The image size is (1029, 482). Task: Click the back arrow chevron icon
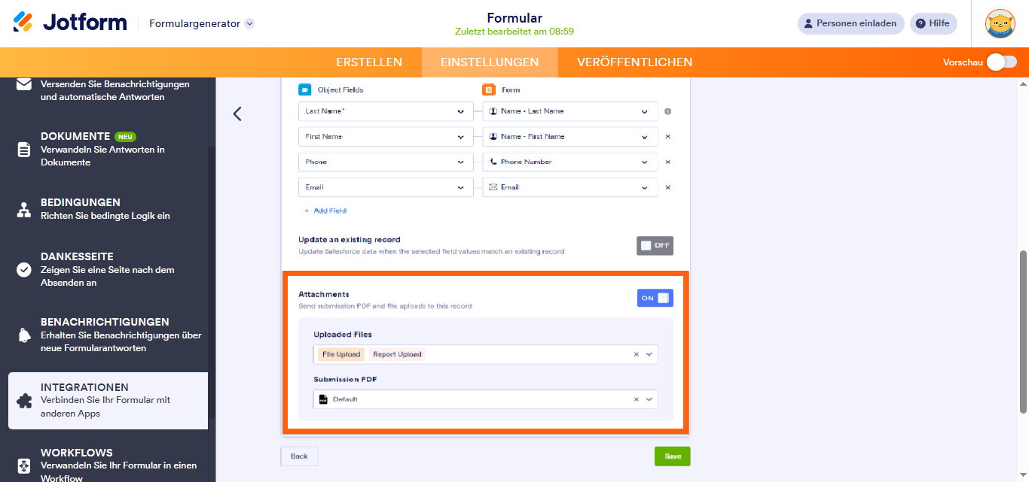[x=237, y=114]
